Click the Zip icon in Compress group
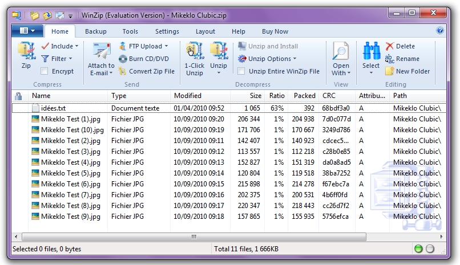This screenshot has height=265, width=460. [26, 52]
